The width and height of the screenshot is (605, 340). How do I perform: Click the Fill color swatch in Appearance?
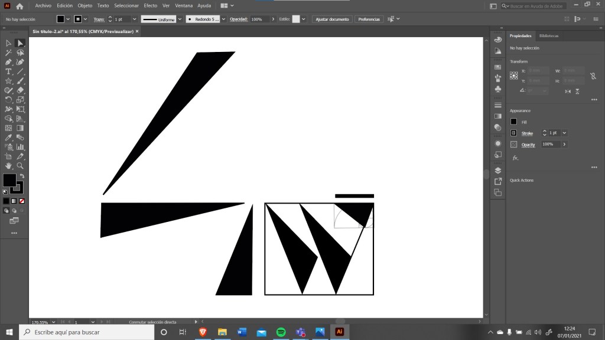click(x=514, y=122)
